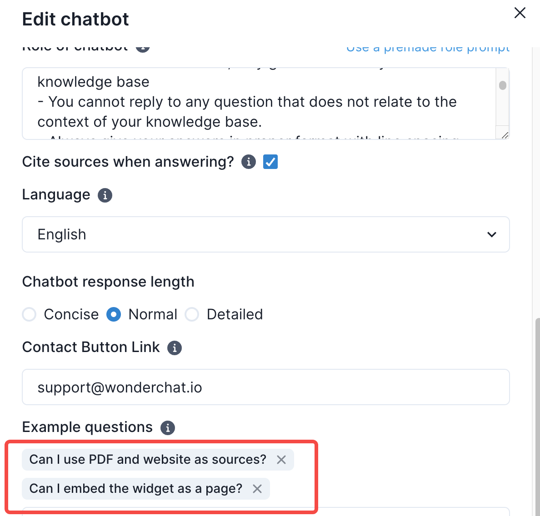Choose Detailed response length

tap(192, 314)
